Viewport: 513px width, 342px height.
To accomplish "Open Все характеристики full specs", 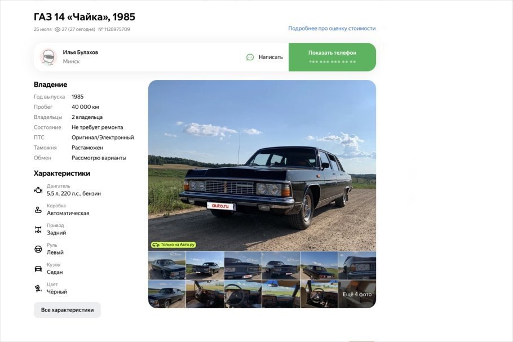I will click(68, 310).
